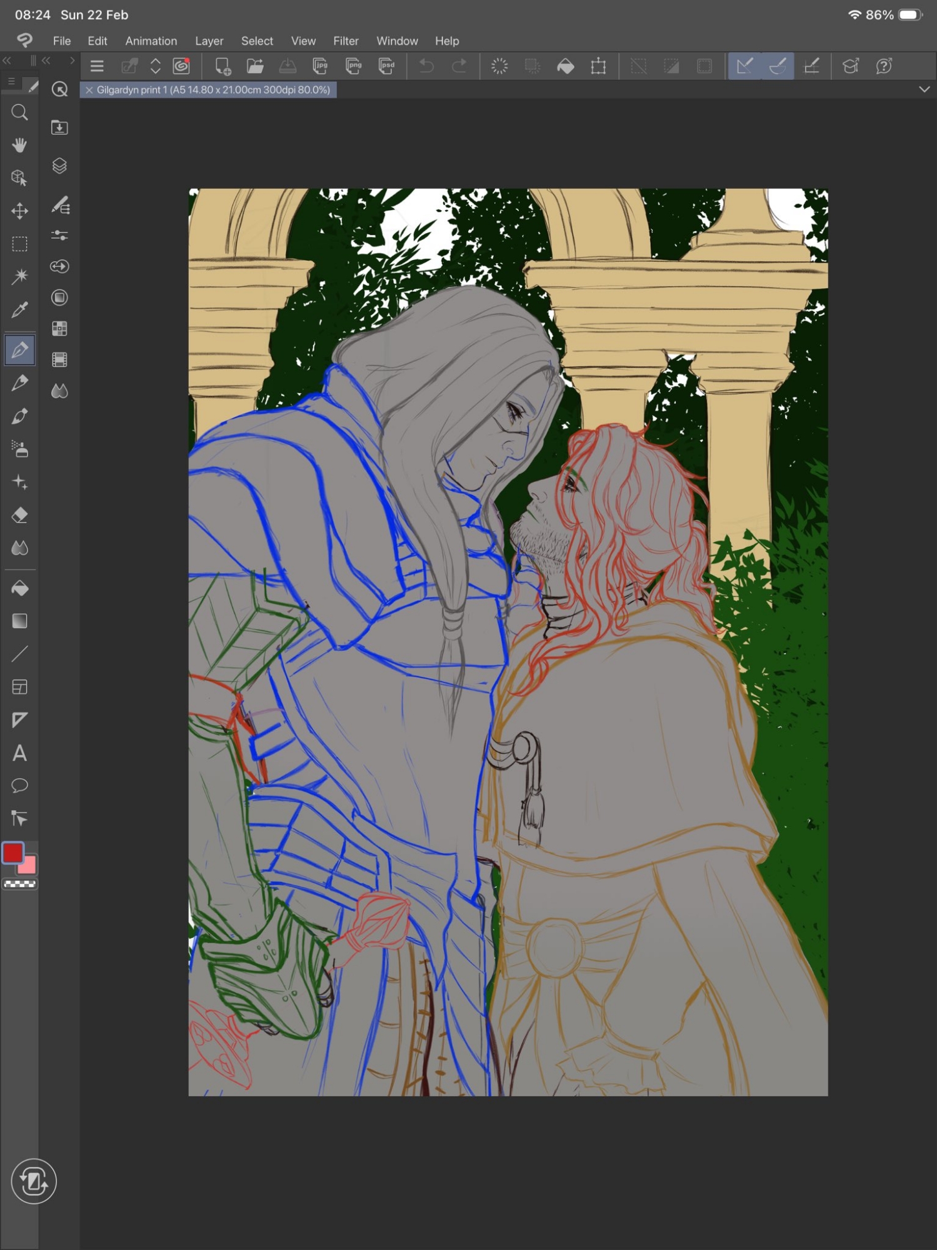Click the Undo arrow in the command bar
Screen dimensions: 937x1250
pos(426,66)
